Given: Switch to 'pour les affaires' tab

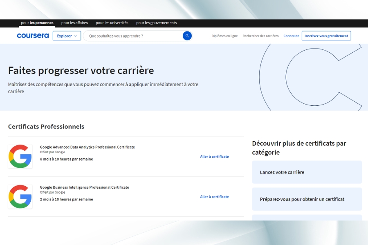Looking at the screenshot, I should click(x=75, y=23).
